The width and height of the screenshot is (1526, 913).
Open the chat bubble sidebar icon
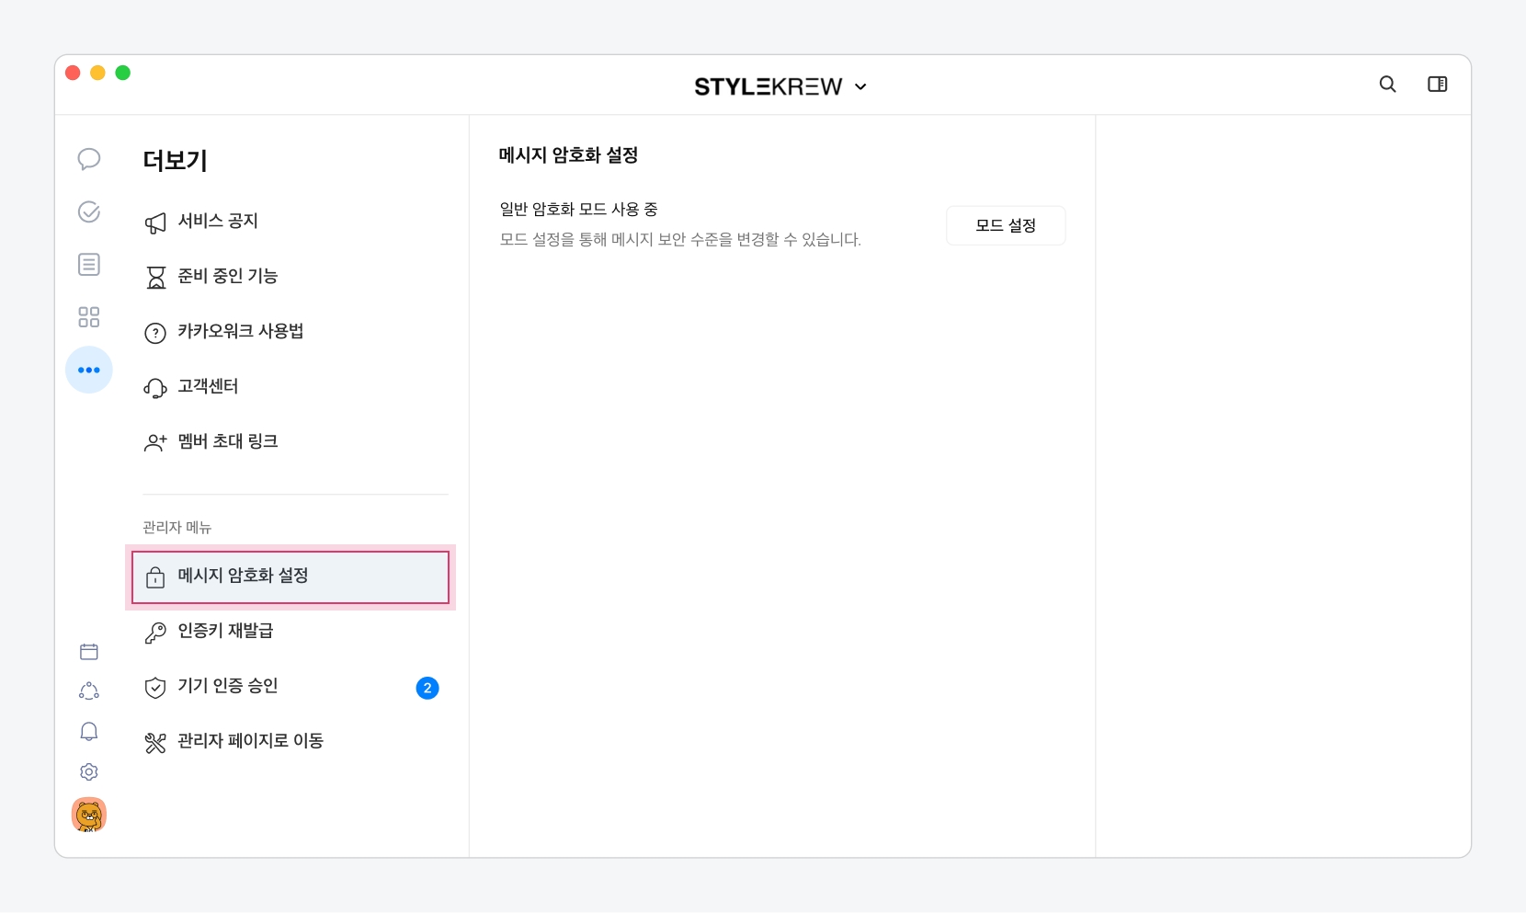pos(89,159)
